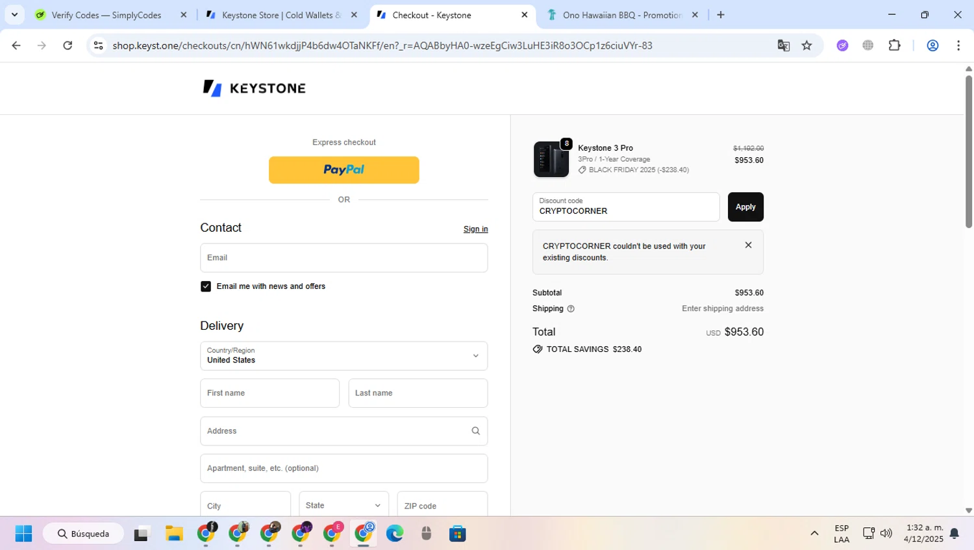Open the State dropdown

(x=343, y=505)
